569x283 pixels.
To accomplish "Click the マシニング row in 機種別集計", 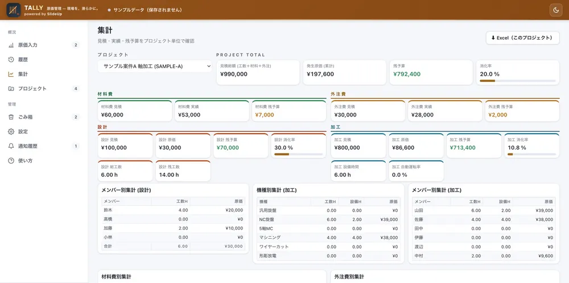I will point(328,238).
